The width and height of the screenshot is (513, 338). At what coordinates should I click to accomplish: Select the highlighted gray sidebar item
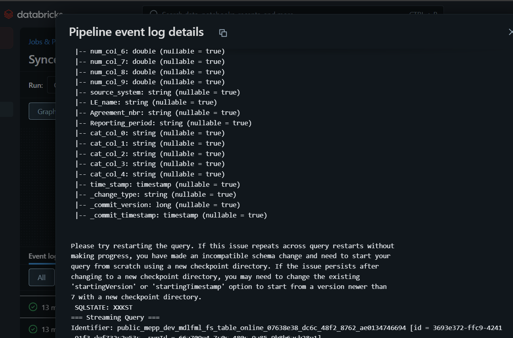[x=6, y=109]
